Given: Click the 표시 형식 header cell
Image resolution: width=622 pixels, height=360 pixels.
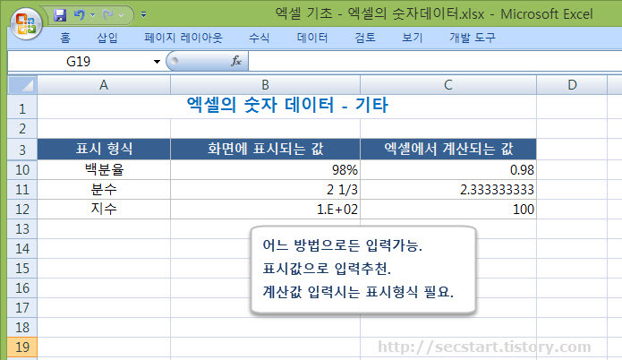Looking at the screenshot, I should pyautogui.click(x=104, y=150).
